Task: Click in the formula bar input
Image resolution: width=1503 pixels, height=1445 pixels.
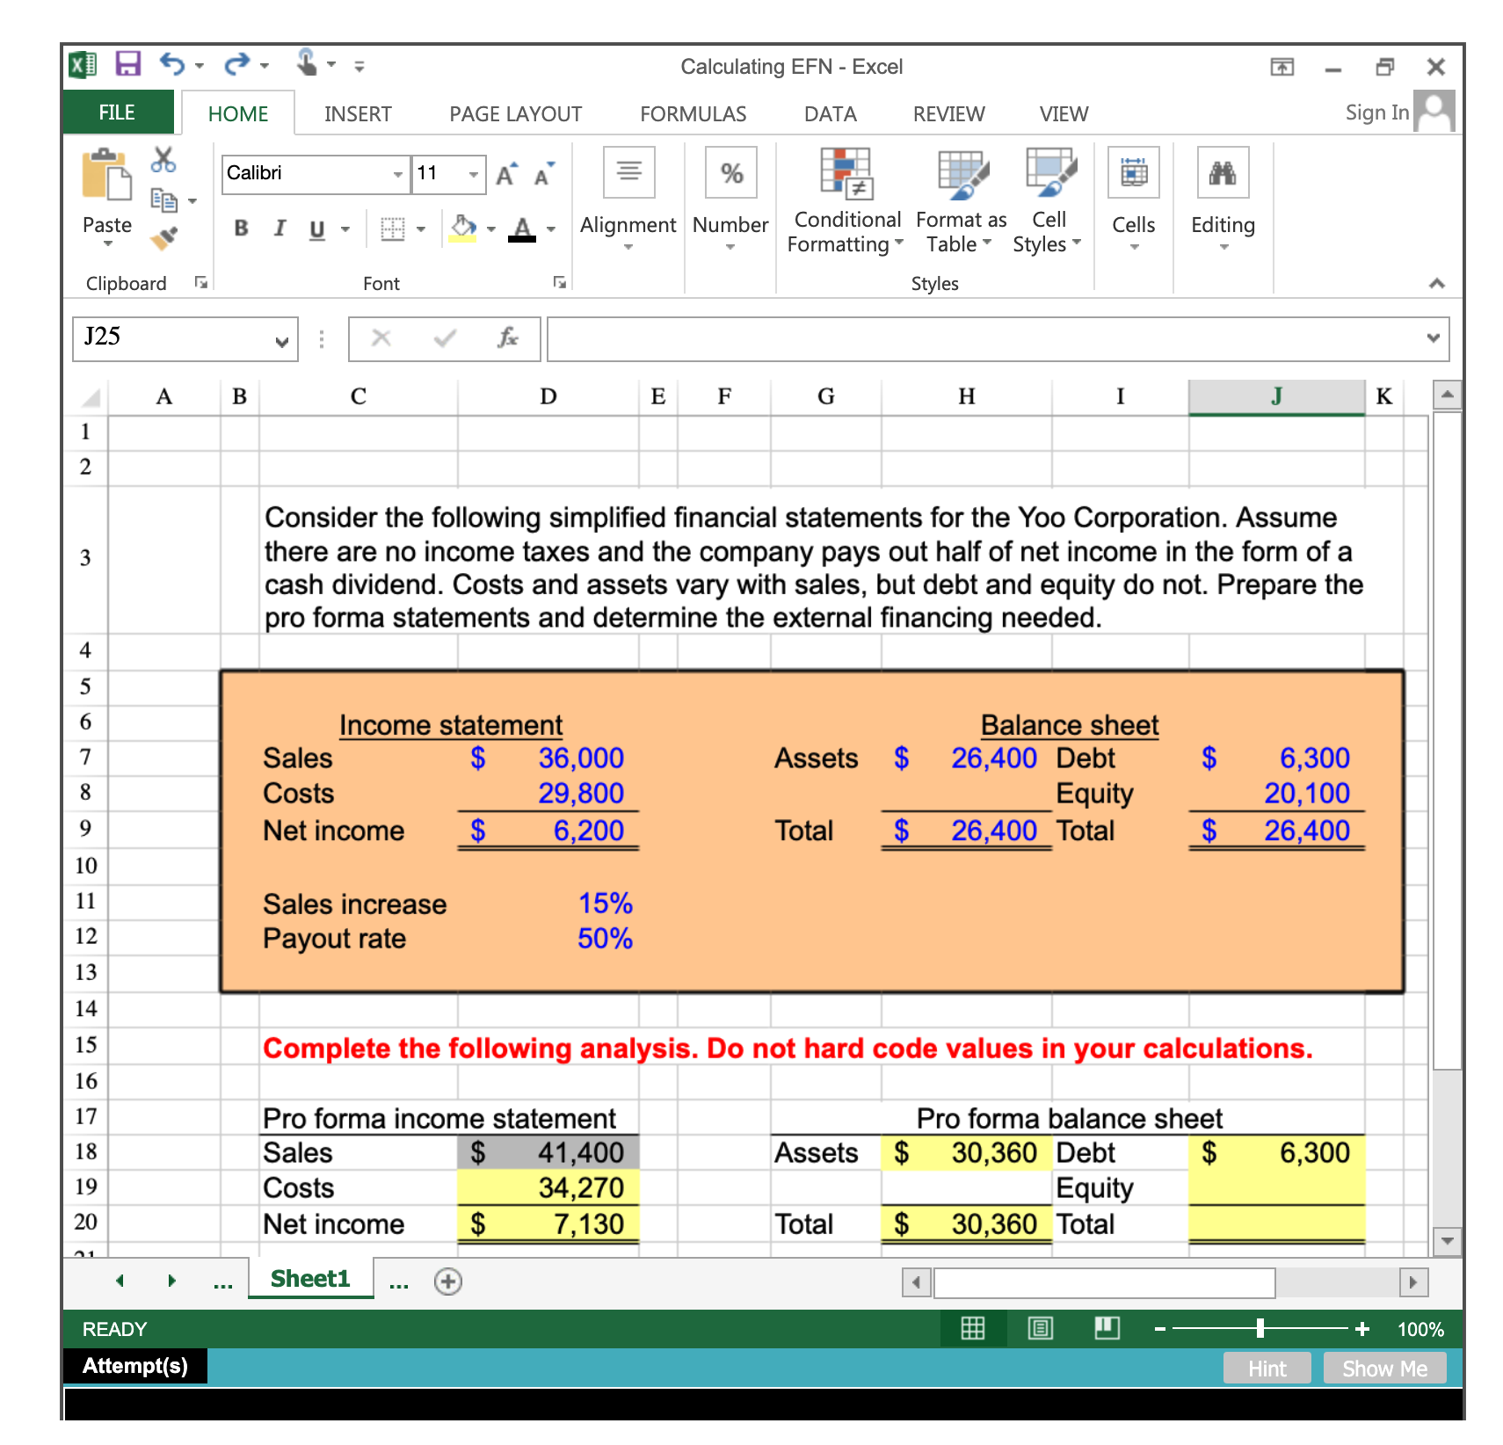Action: (x=984, y=338)
